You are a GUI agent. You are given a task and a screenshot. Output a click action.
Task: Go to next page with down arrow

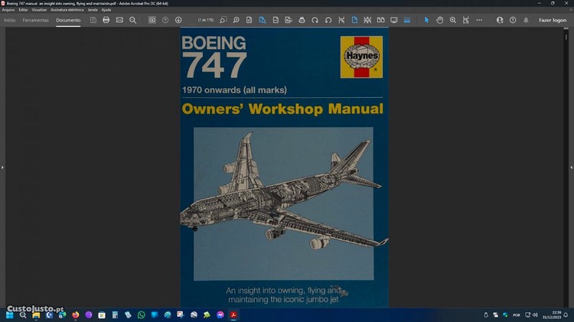(178, 20)
